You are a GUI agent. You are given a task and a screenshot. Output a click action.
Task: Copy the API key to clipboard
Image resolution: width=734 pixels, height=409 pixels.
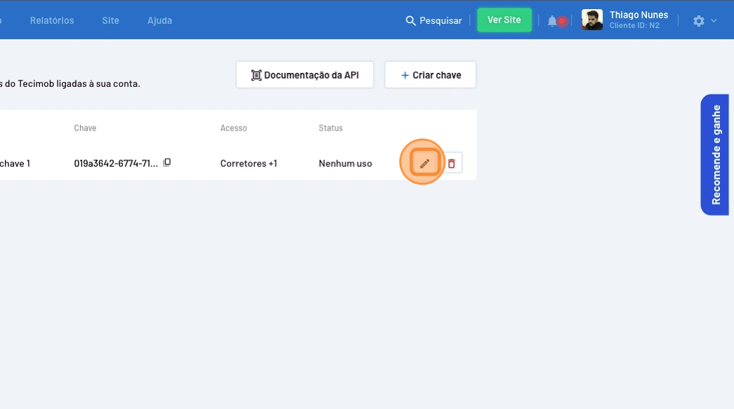[167, 163]
